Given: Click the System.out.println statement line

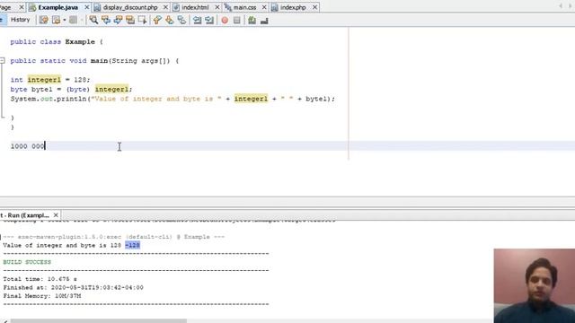Looking at the screenshot, I should coord(172,99).
